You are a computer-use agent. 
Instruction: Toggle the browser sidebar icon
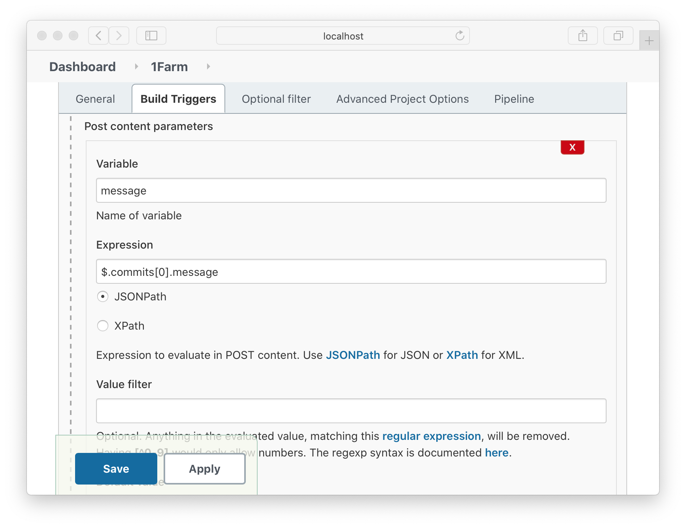coord(151,36)
